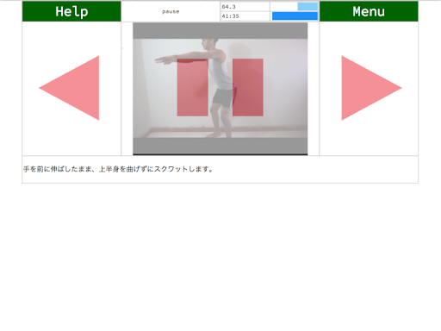Click the dark blue progress bar

295,16
